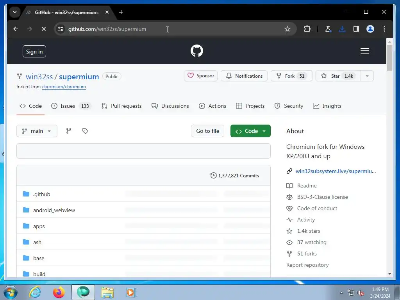Open the browser profile avatar
Screen dimensions: 400x300
(x=370, y=29)
